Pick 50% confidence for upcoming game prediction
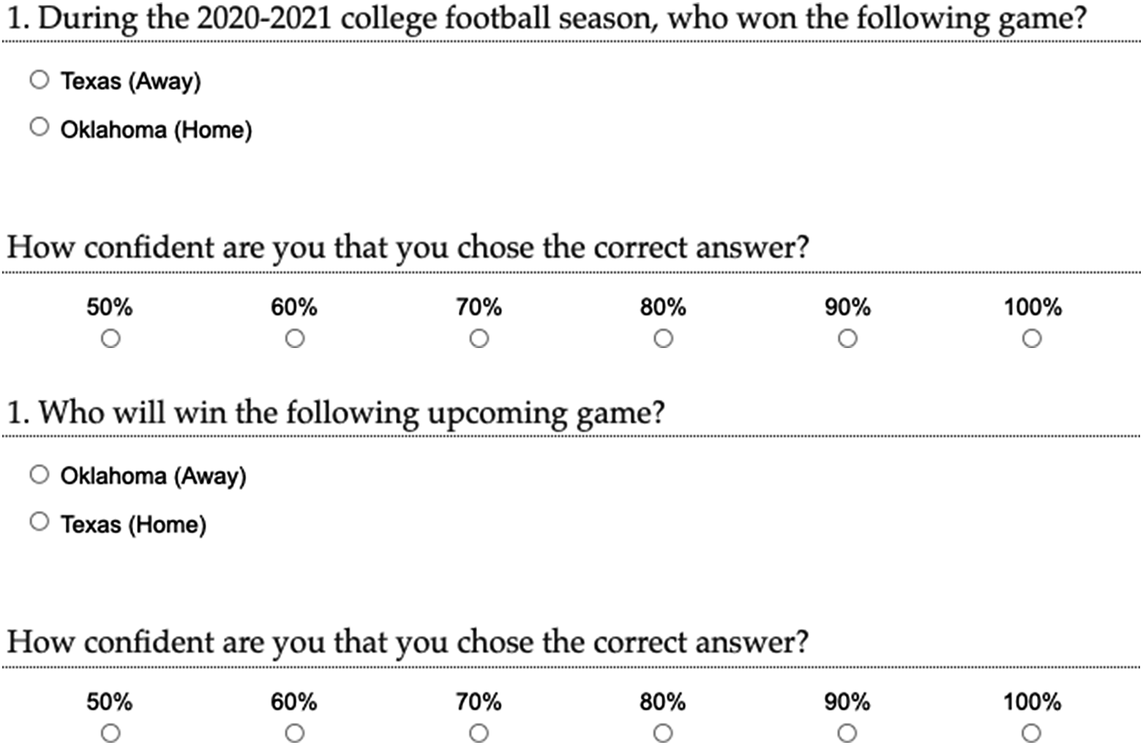 tap(110, 733)
